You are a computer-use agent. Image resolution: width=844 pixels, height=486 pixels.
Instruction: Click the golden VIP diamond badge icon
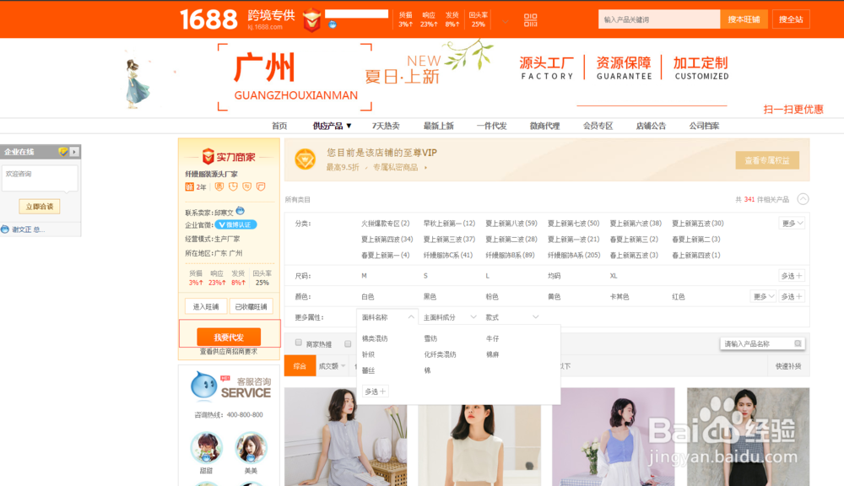tap(305, 159)
